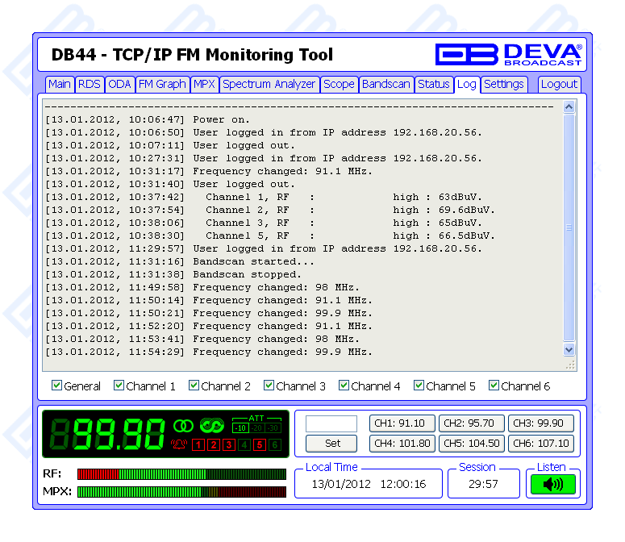Switch to the Bandscan tab
The image size is (625, 542).
point(385,84)
